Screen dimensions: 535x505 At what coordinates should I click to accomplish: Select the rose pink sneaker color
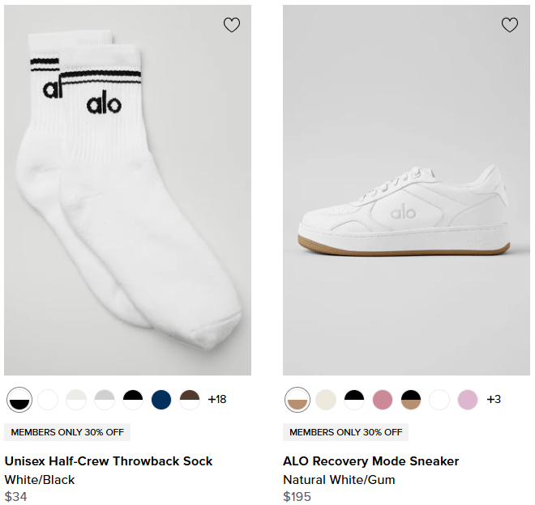pos(383,399)
